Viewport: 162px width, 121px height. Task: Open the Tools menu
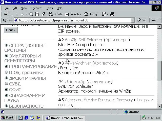click(50, 8)
